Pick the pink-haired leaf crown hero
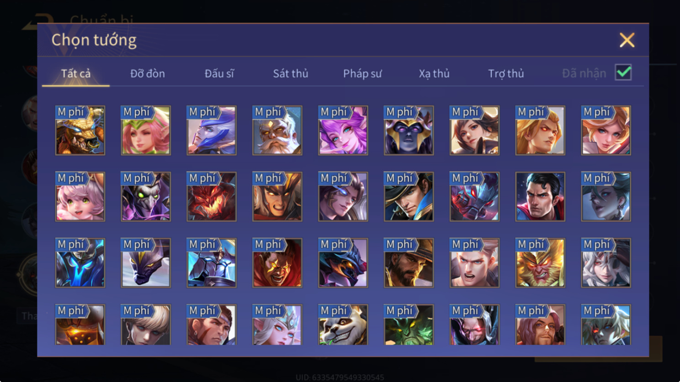This screenshot has height=382, width=680. click(x=146, y=131)
